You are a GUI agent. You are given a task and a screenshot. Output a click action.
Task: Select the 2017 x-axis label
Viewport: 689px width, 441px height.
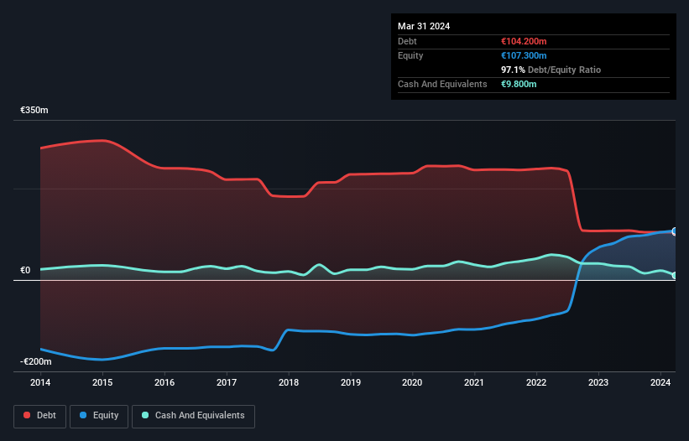click(227, 382)
